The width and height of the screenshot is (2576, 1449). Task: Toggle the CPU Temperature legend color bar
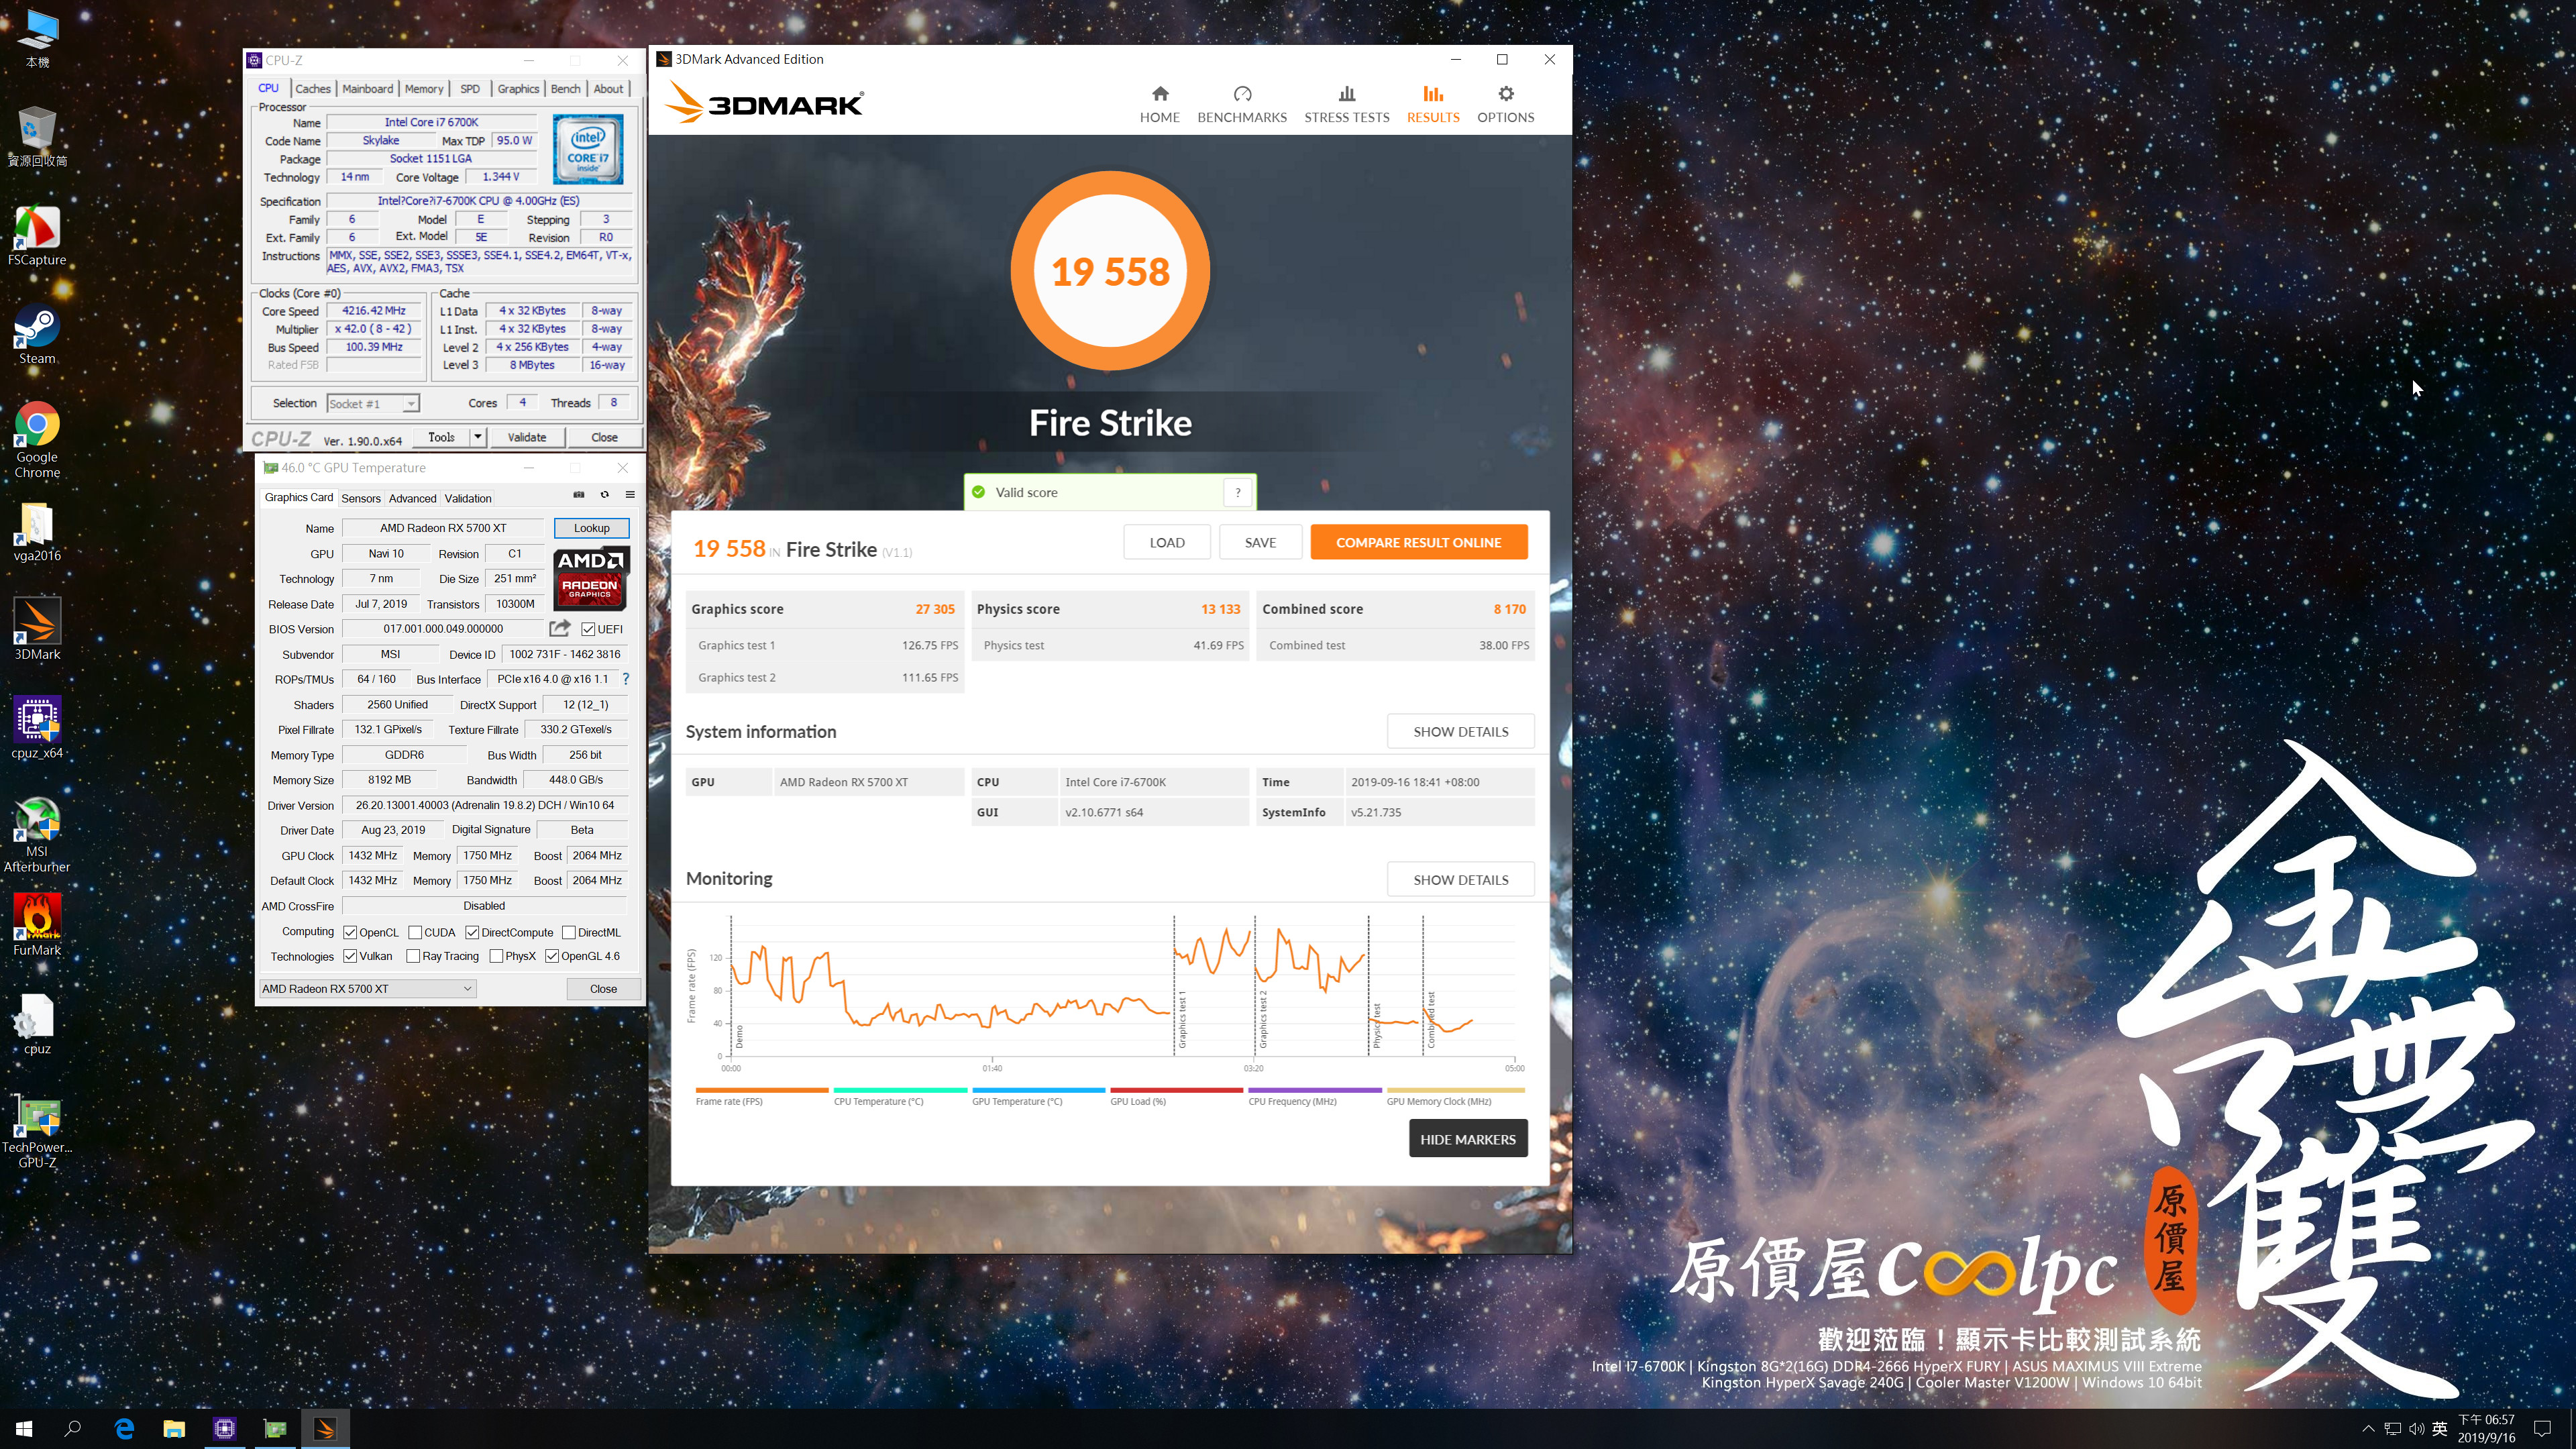point(900,1090)
